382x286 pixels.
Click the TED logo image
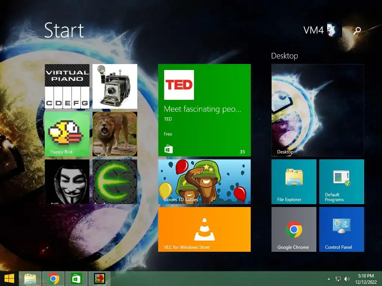[x=179, y=85]
